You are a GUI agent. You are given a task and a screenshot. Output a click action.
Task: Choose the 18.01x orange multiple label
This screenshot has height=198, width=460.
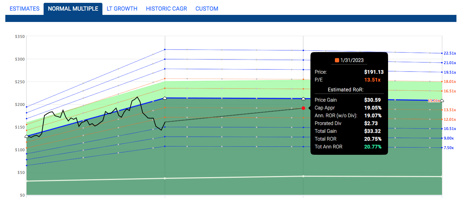(450, 82)
